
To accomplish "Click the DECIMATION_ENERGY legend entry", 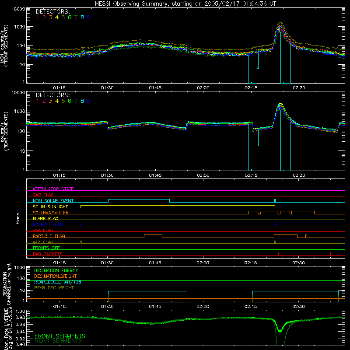I will tap(56, 270).
